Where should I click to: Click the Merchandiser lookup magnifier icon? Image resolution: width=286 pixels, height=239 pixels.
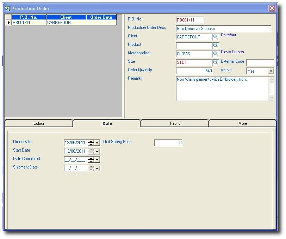tap(216, 54)
